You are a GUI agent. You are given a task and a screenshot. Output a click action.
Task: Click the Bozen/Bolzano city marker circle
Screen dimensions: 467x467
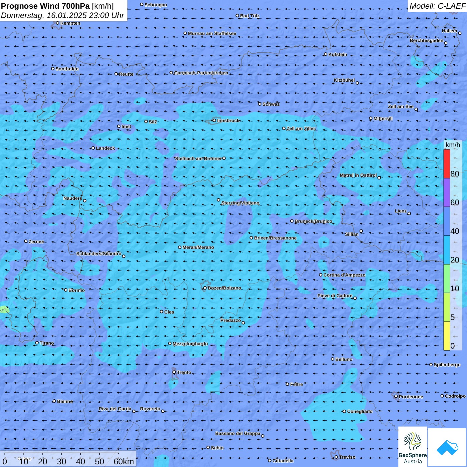click(x=205, y=288)
